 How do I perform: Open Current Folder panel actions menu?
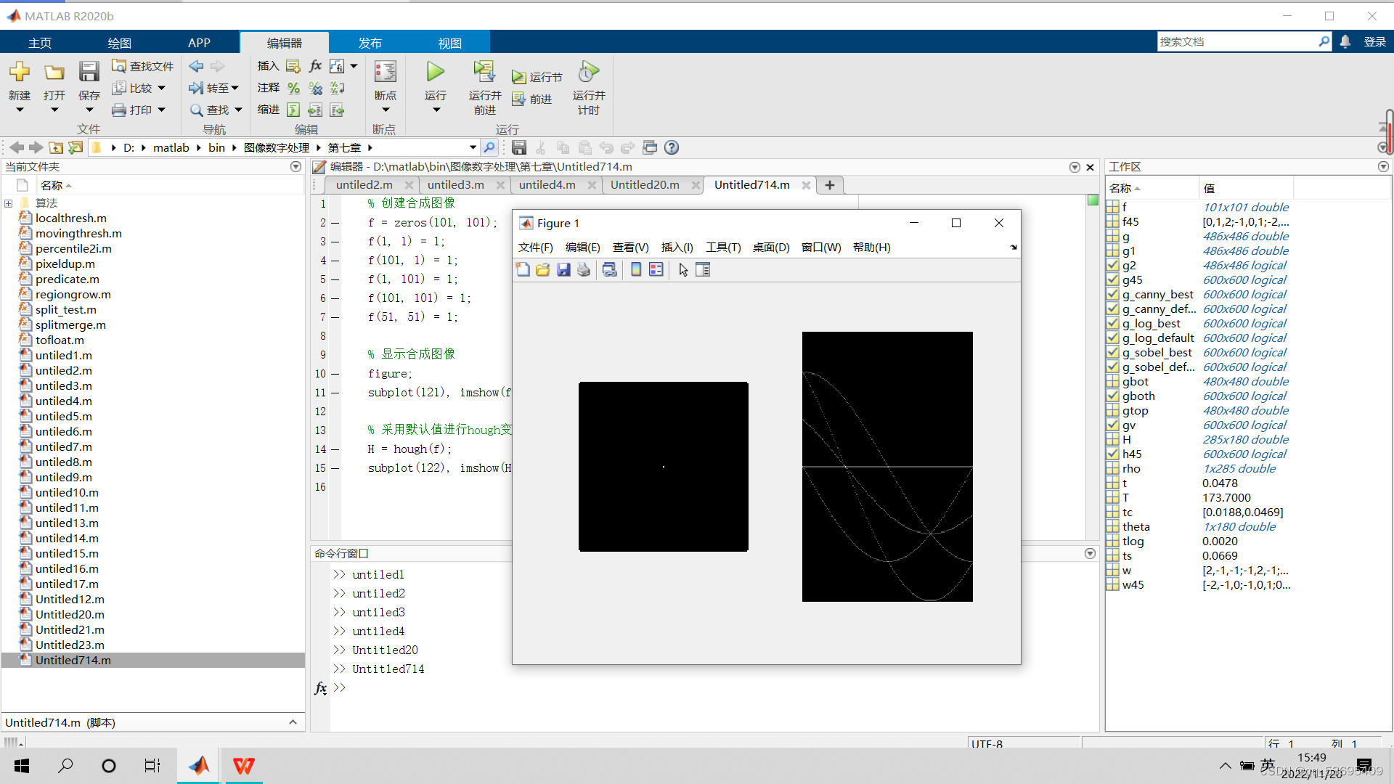pos(295,167)
